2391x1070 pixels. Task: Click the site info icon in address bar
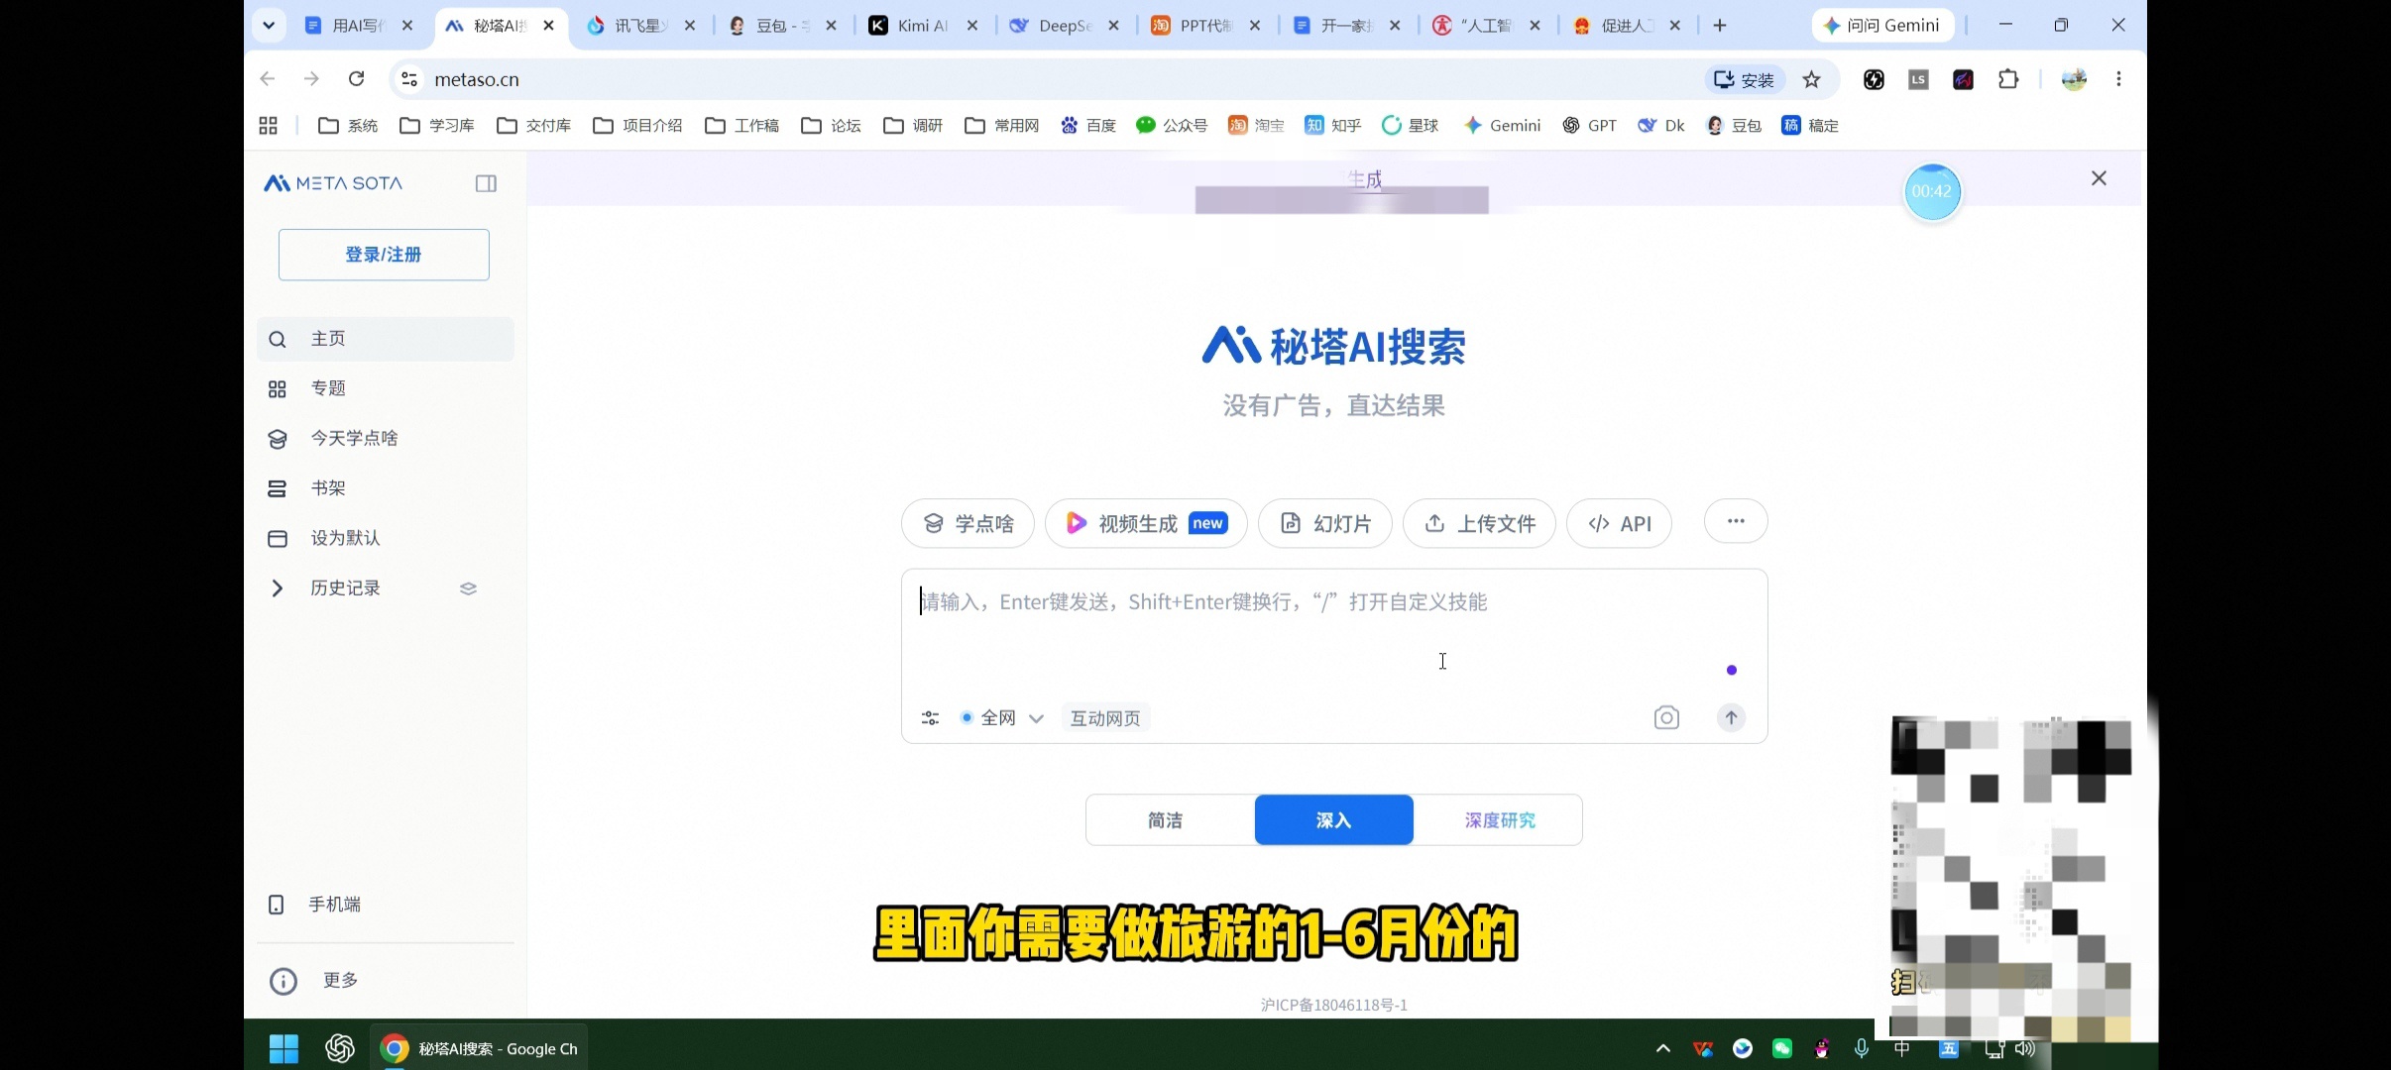(x=409, y=79)
